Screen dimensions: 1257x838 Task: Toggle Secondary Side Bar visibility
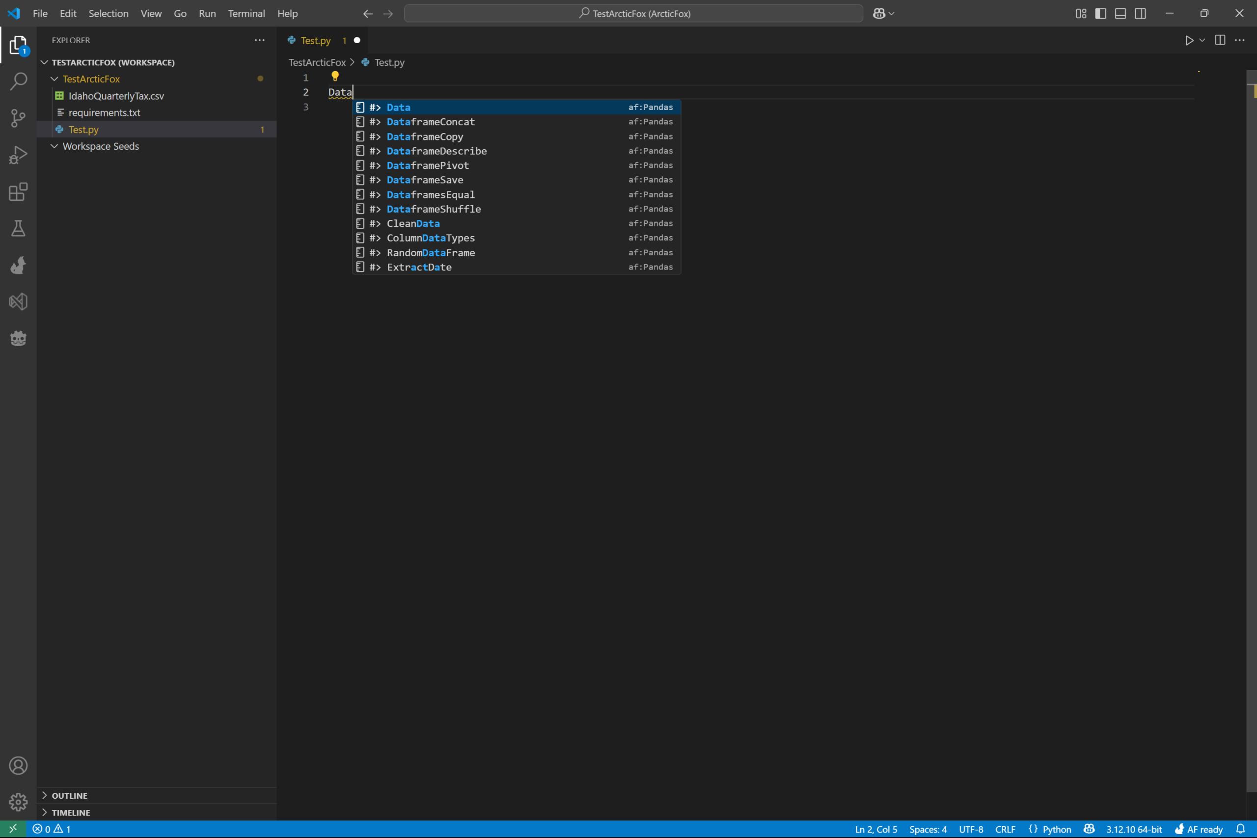[1141, 14]
